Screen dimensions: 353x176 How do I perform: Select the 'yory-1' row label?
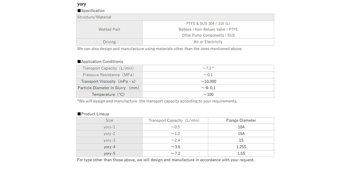(x=109, y=127)
